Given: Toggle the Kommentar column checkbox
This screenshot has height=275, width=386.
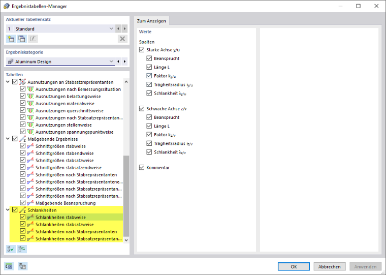Looking at the screenshot, I should (142, 168).
